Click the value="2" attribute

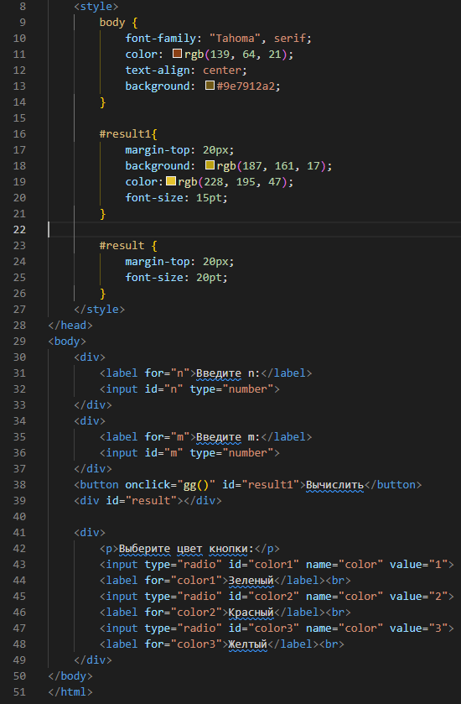click(x=418, y=597)
